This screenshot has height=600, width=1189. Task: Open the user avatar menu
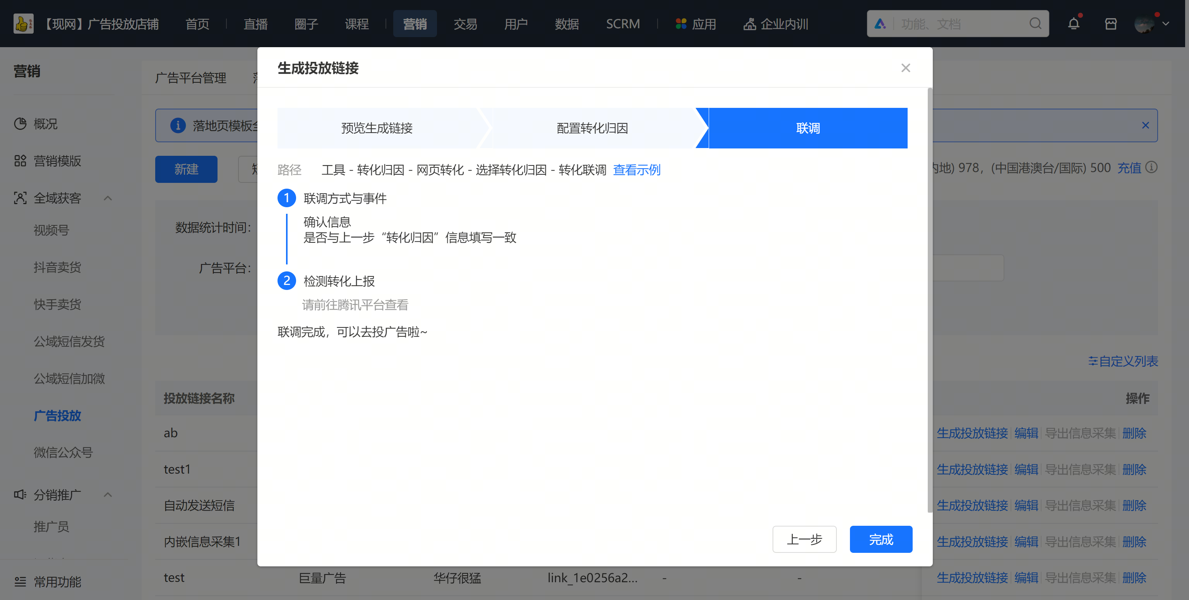point(1145,24)
